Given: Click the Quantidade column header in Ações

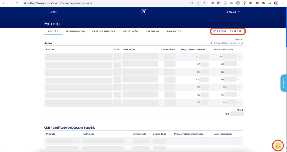Looking at the screenshot, I should (168, 50).
